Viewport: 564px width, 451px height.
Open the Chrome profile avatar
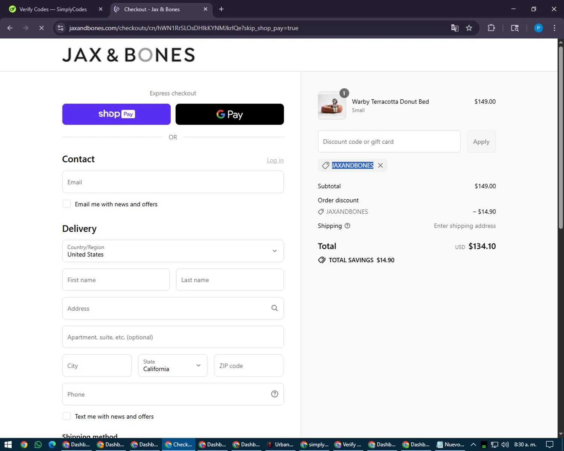pyautogui.click(x=538, y=28)
